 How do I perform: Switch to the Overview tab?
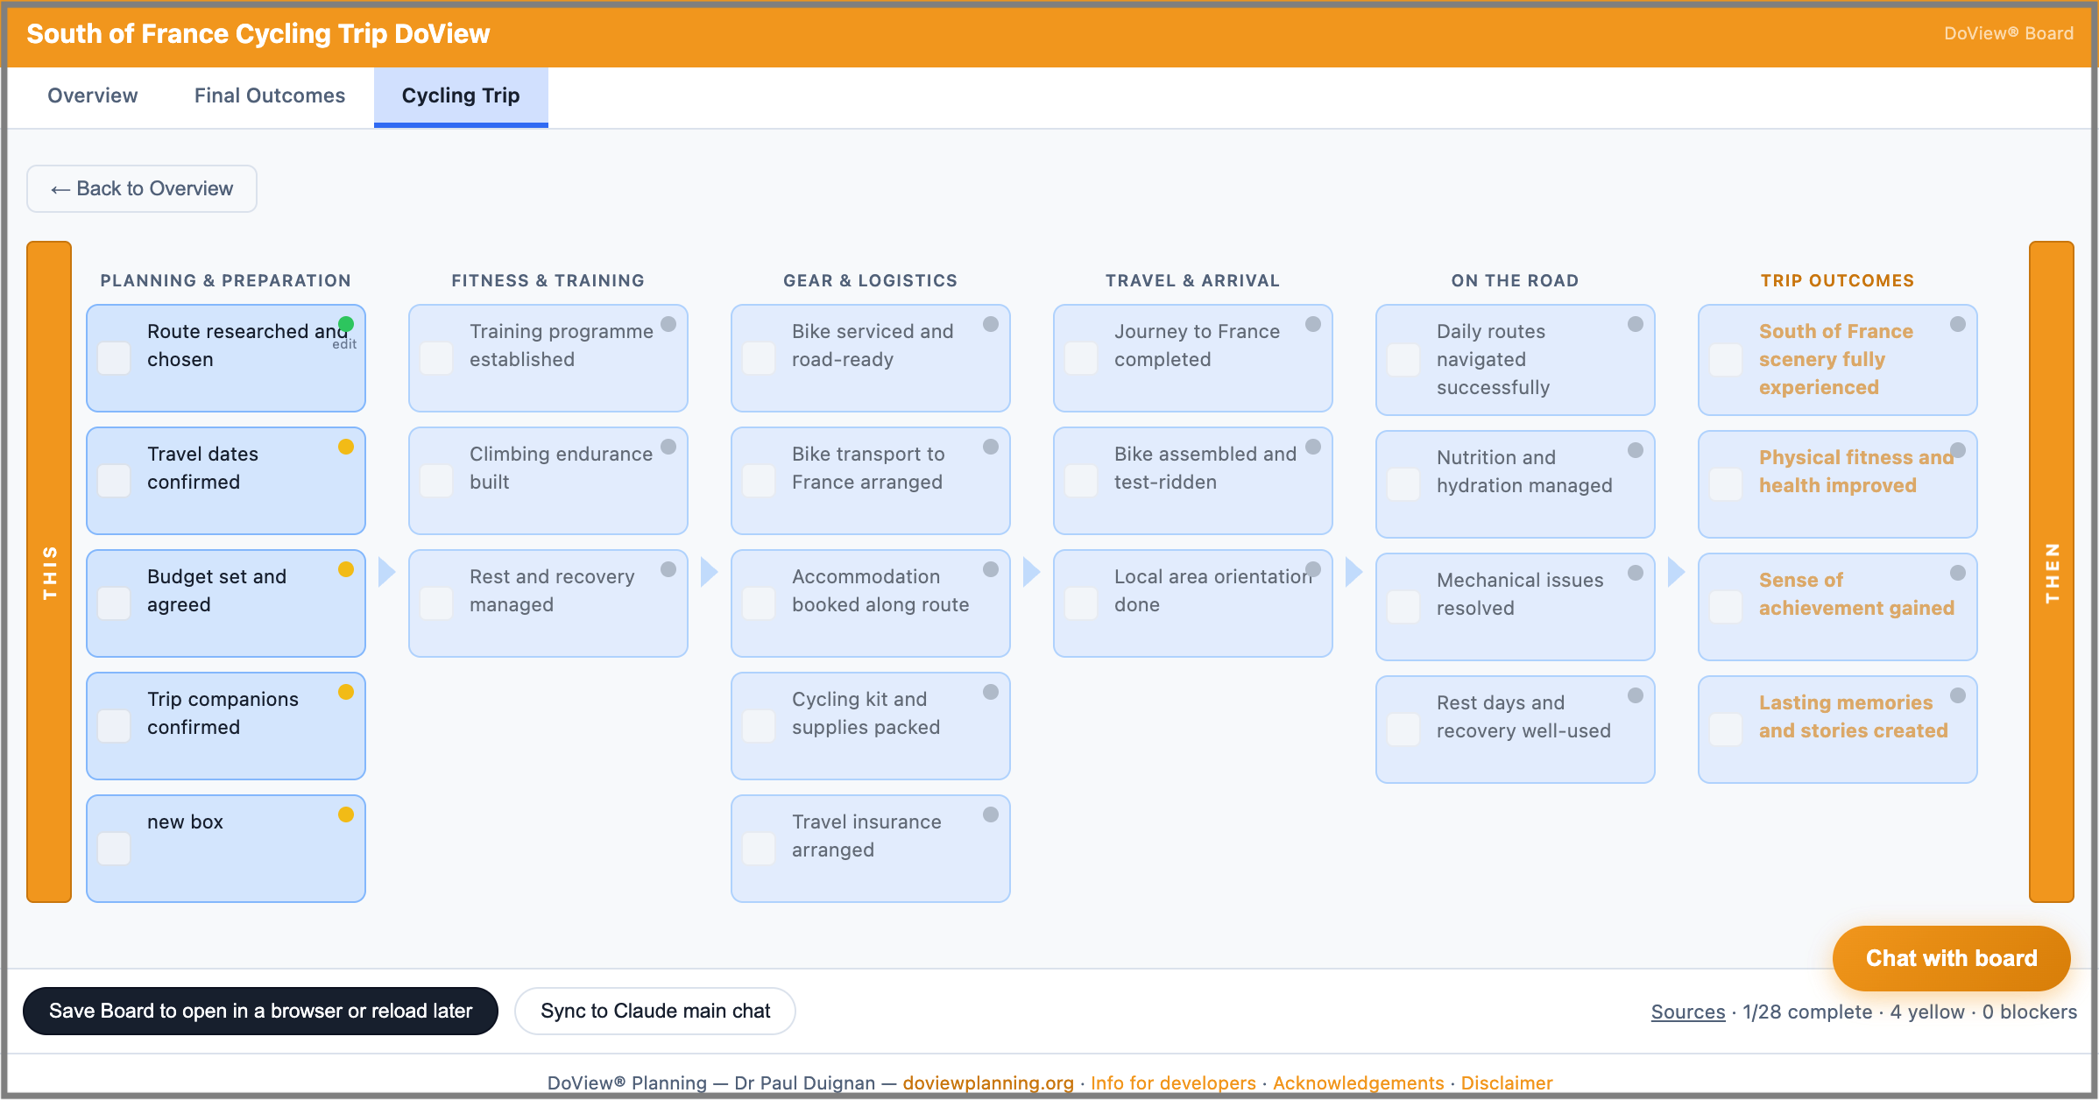tap(93, 95)
